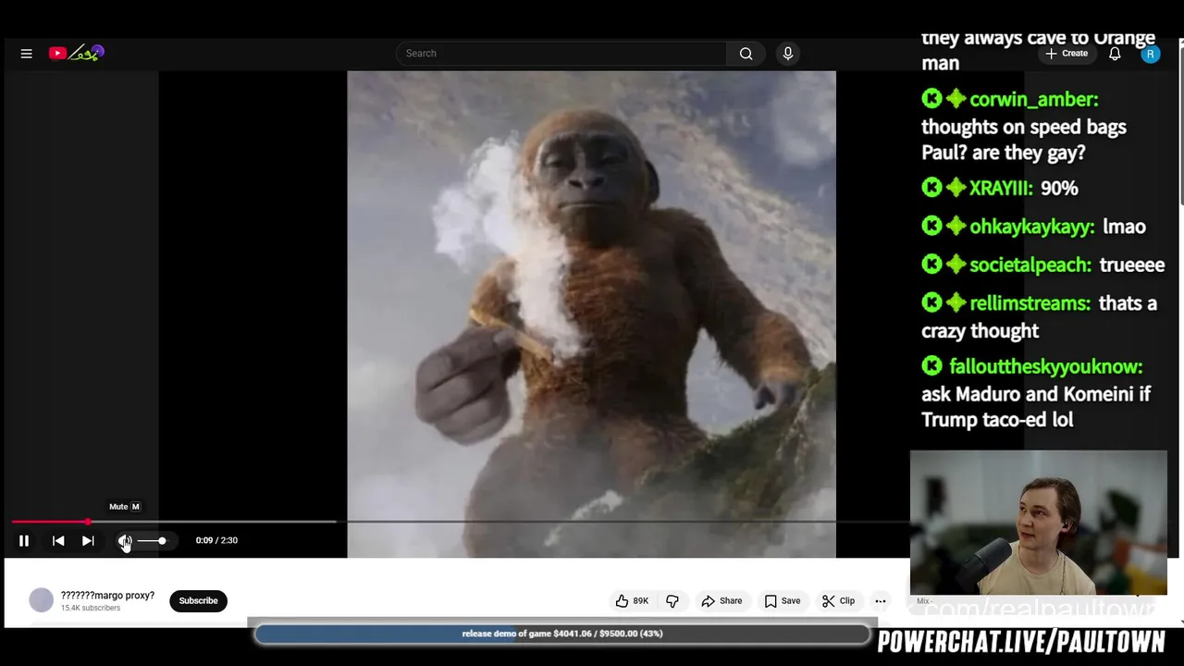Open more actions three-dot menu
The height and width of the screenshot is (666, 1184).
click(881, 601)
